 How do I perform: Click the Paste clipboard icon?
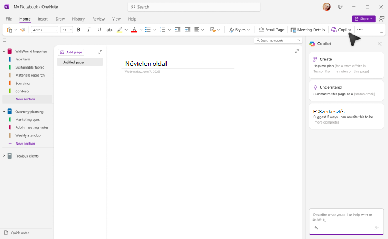[x=9, y=30]
